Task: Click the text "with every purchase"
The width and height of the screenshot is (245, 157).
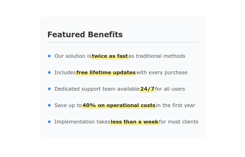Action: (162, 73)
